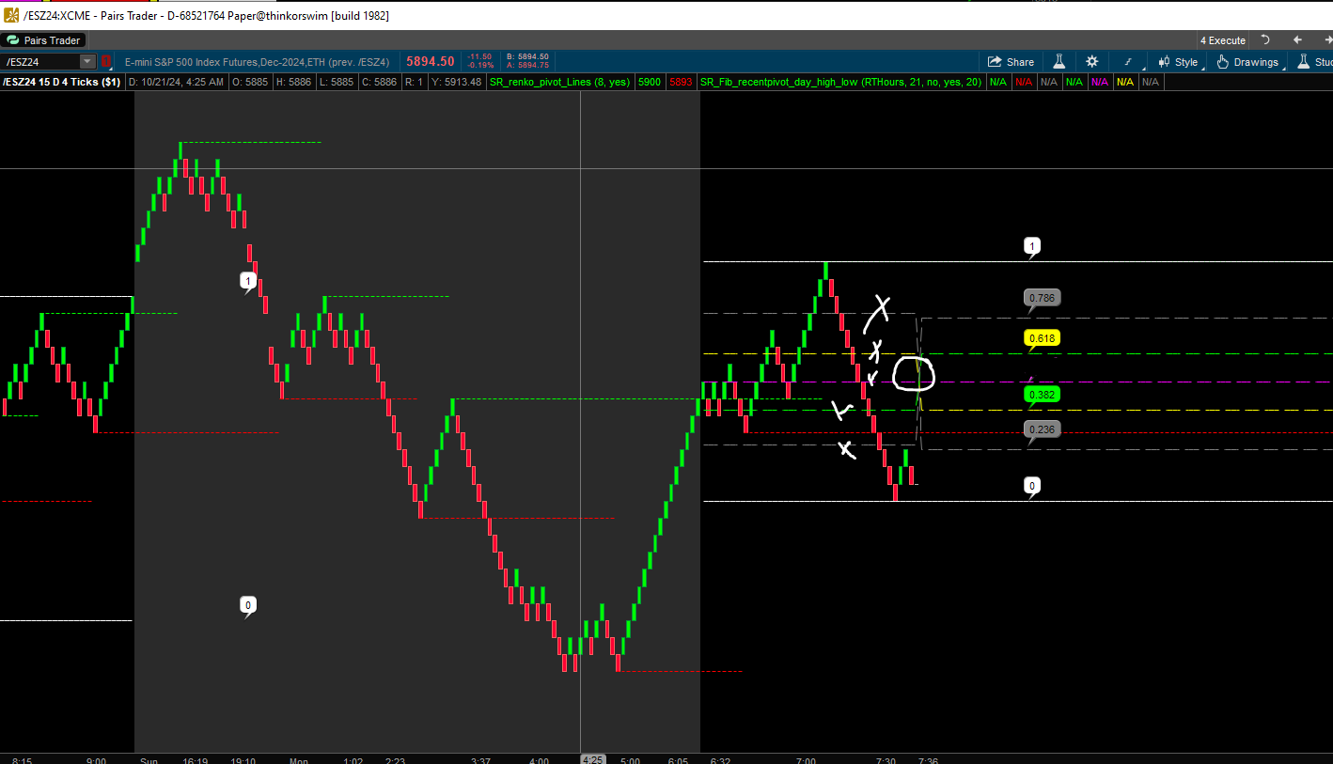
Task: Click the red indicator icon beside symbol box
Action: pos(105,62)
